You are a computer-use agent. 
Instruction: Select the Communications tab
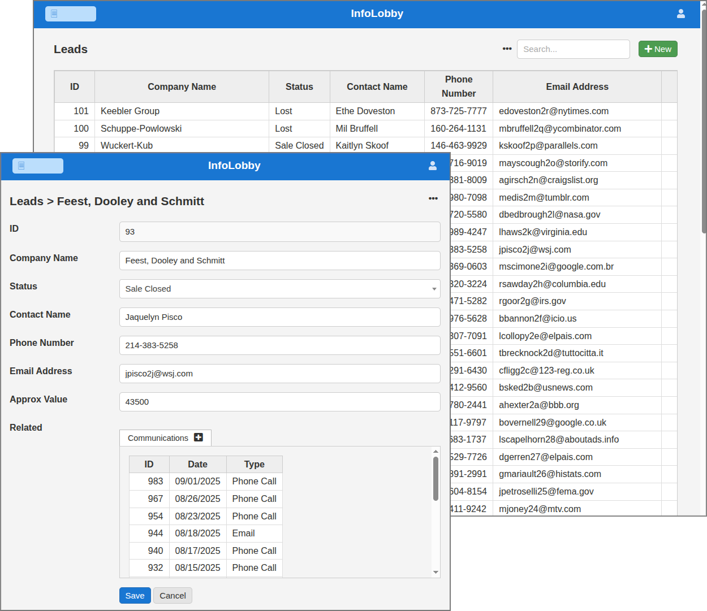click(x=158, y=438)
